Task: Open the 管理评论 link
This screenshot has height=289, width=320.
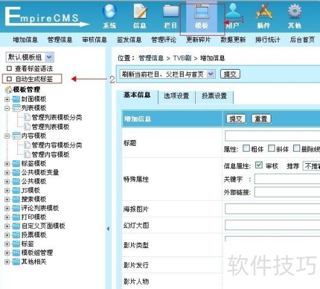Action: click(x=164, y=40)
